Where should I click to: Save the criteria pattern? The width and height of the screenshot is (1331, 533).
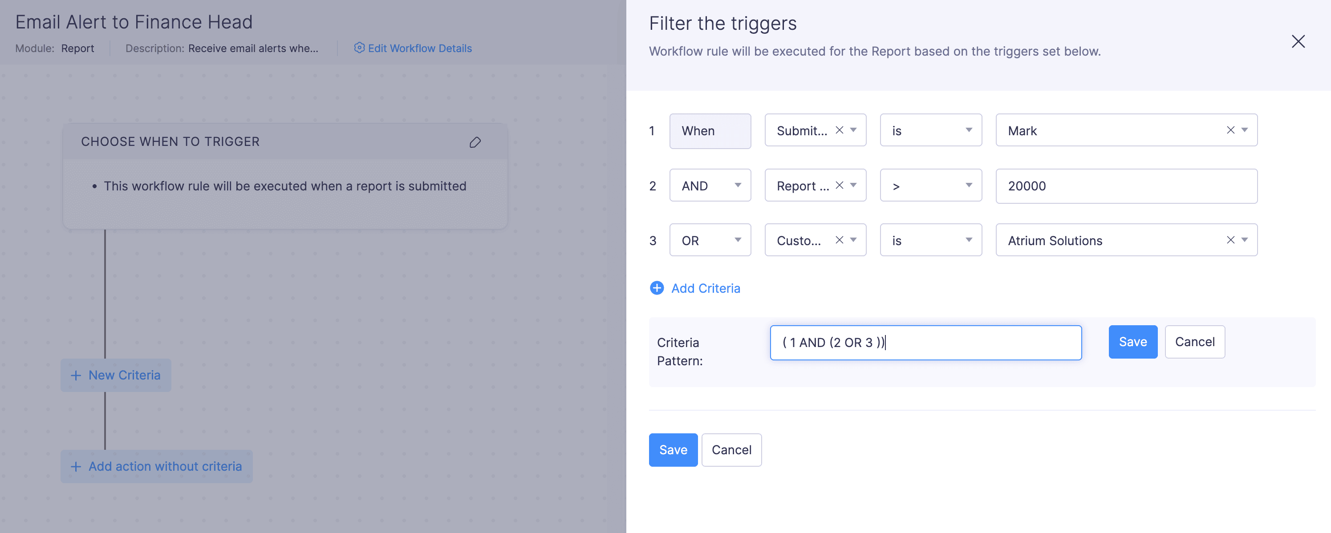click(x=1132, y=342)
